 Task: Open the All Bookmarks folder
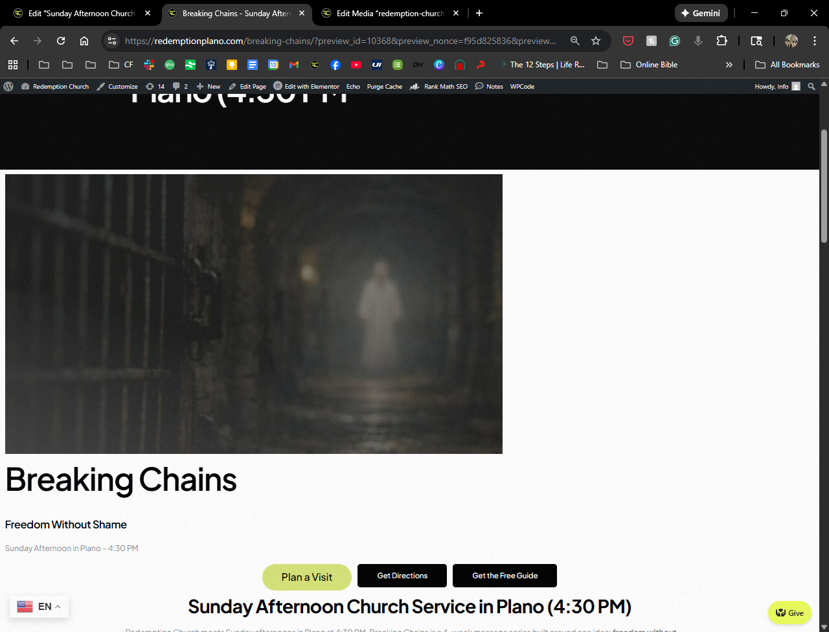point(788,65)
